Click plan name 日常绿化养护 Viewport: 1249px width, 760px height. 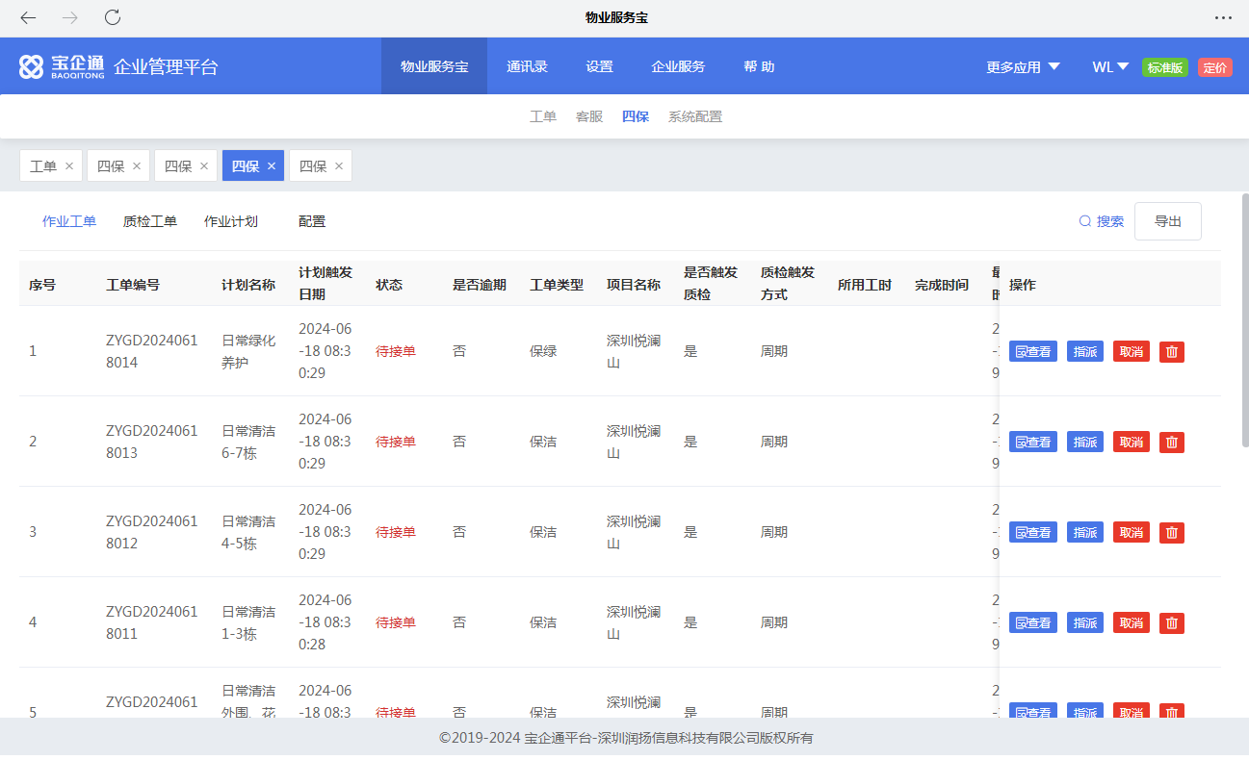pos(248,351)
